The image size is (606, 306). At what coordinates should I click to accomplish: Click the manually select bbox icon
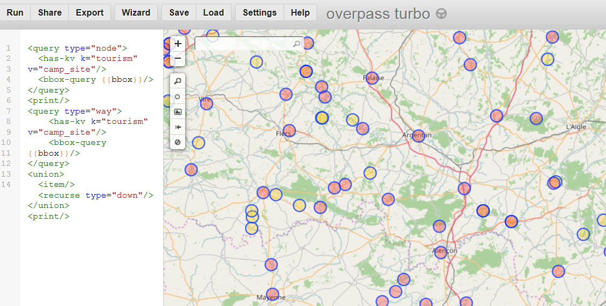[x=178, y=112]
